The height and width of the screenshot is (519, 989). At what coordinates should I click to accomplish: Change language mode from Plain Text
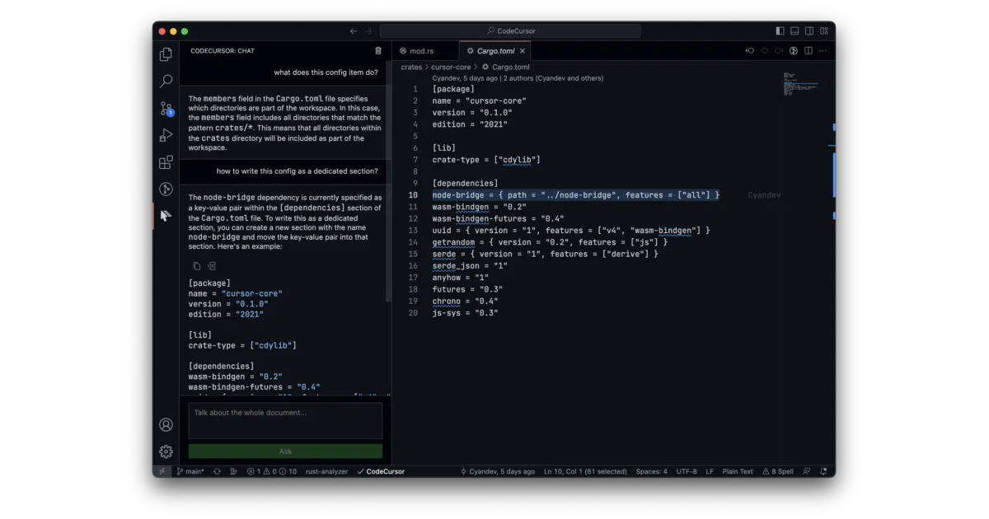pos(738,472)
